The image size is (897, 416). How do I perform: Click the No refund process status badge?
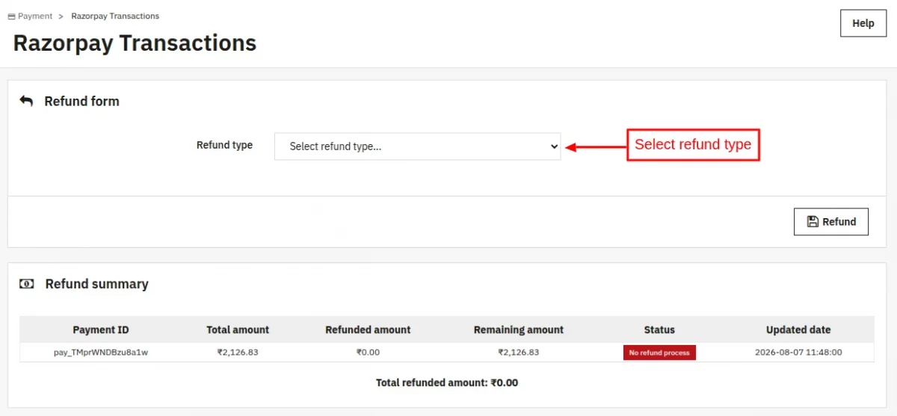pos(659,353)
